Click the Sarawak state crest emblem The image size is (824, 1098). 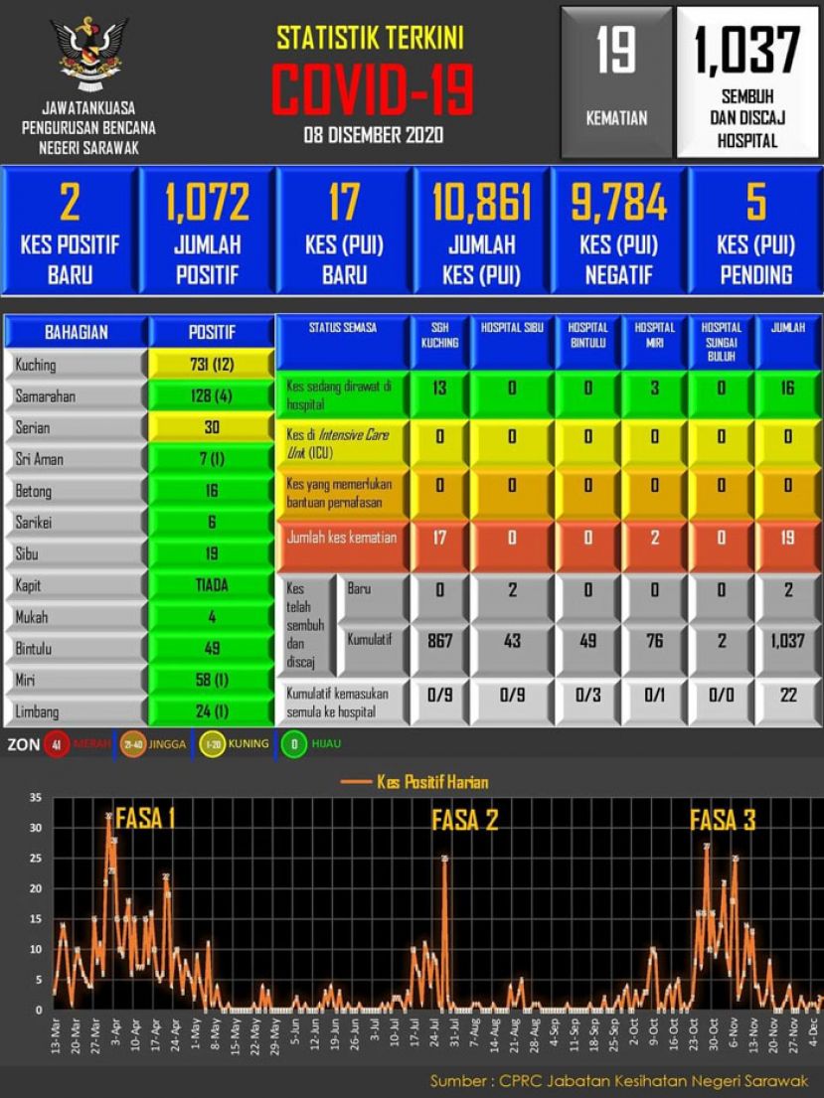coord(88,53)
